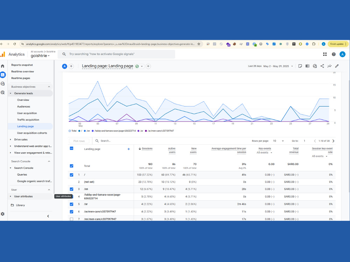The image size is (350, 262).
Task: Open the Home icon in left rail
Action: pyautogui.click(x=3, y=66)
